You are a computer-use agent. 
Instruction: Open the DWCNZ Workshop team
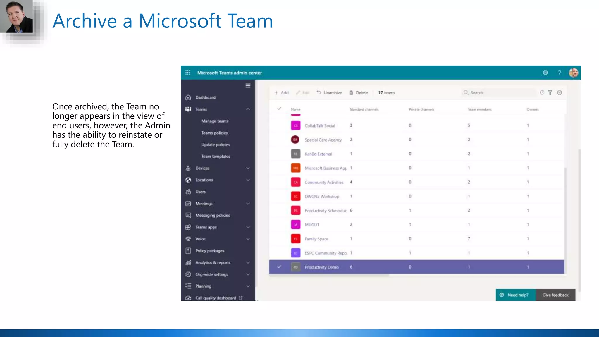tap(322, 196)
